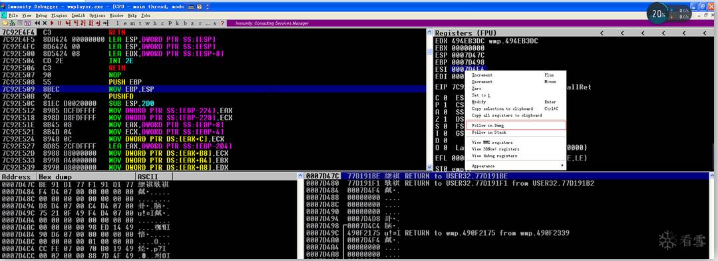
Task: Open the File menu
Action: (13, 15)
